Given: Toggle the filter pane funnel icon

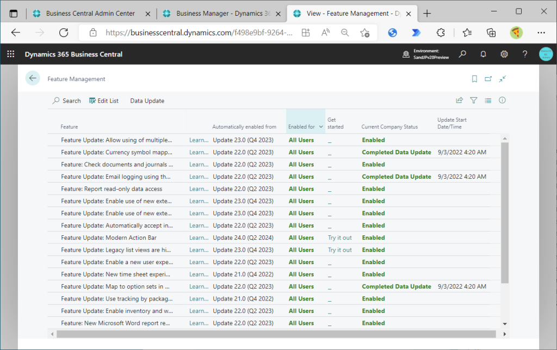Looking at the screenshot, I should (474, 101).
